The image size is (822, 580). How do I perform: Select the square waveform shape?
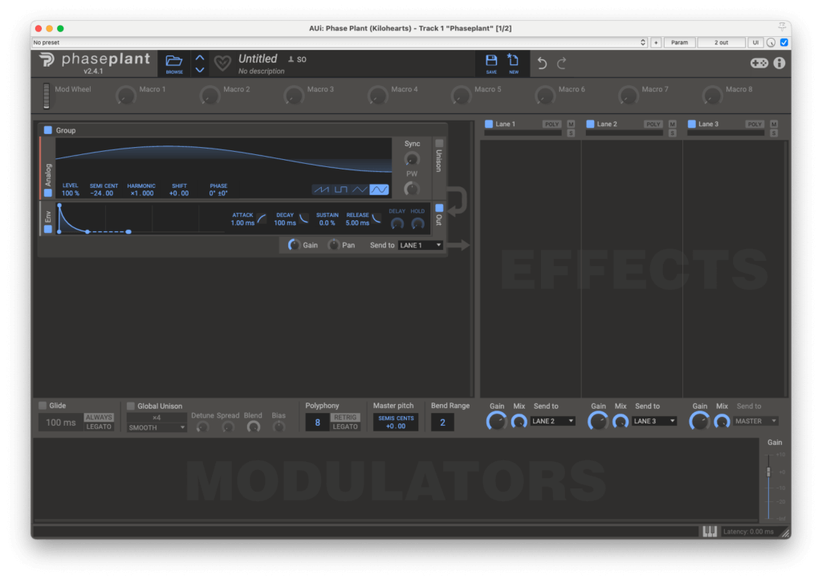click(x=340, y=190)
